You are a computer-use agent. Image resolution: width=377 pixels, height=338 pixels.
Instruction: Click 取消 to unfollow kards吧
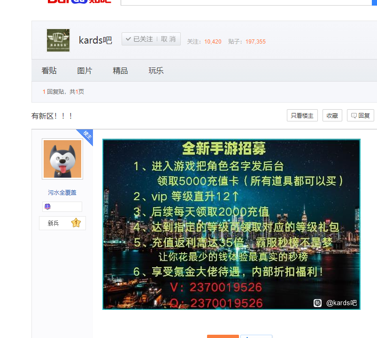168,39
